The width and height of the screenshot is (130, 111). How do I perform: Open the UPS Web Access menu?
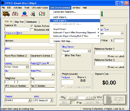[40, 8]
